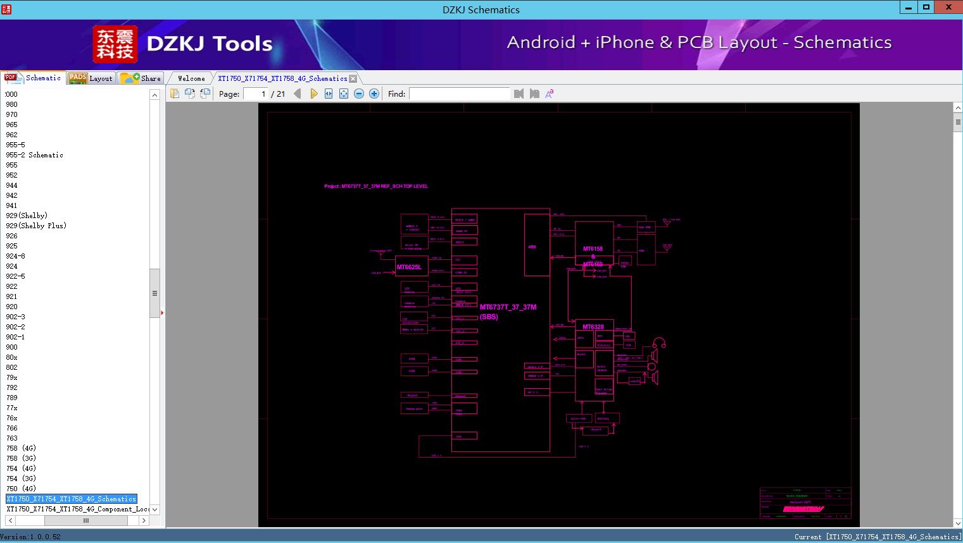Screen dimensions: 963x543
Task: Click the next page arrow
Action: point(313,94)
